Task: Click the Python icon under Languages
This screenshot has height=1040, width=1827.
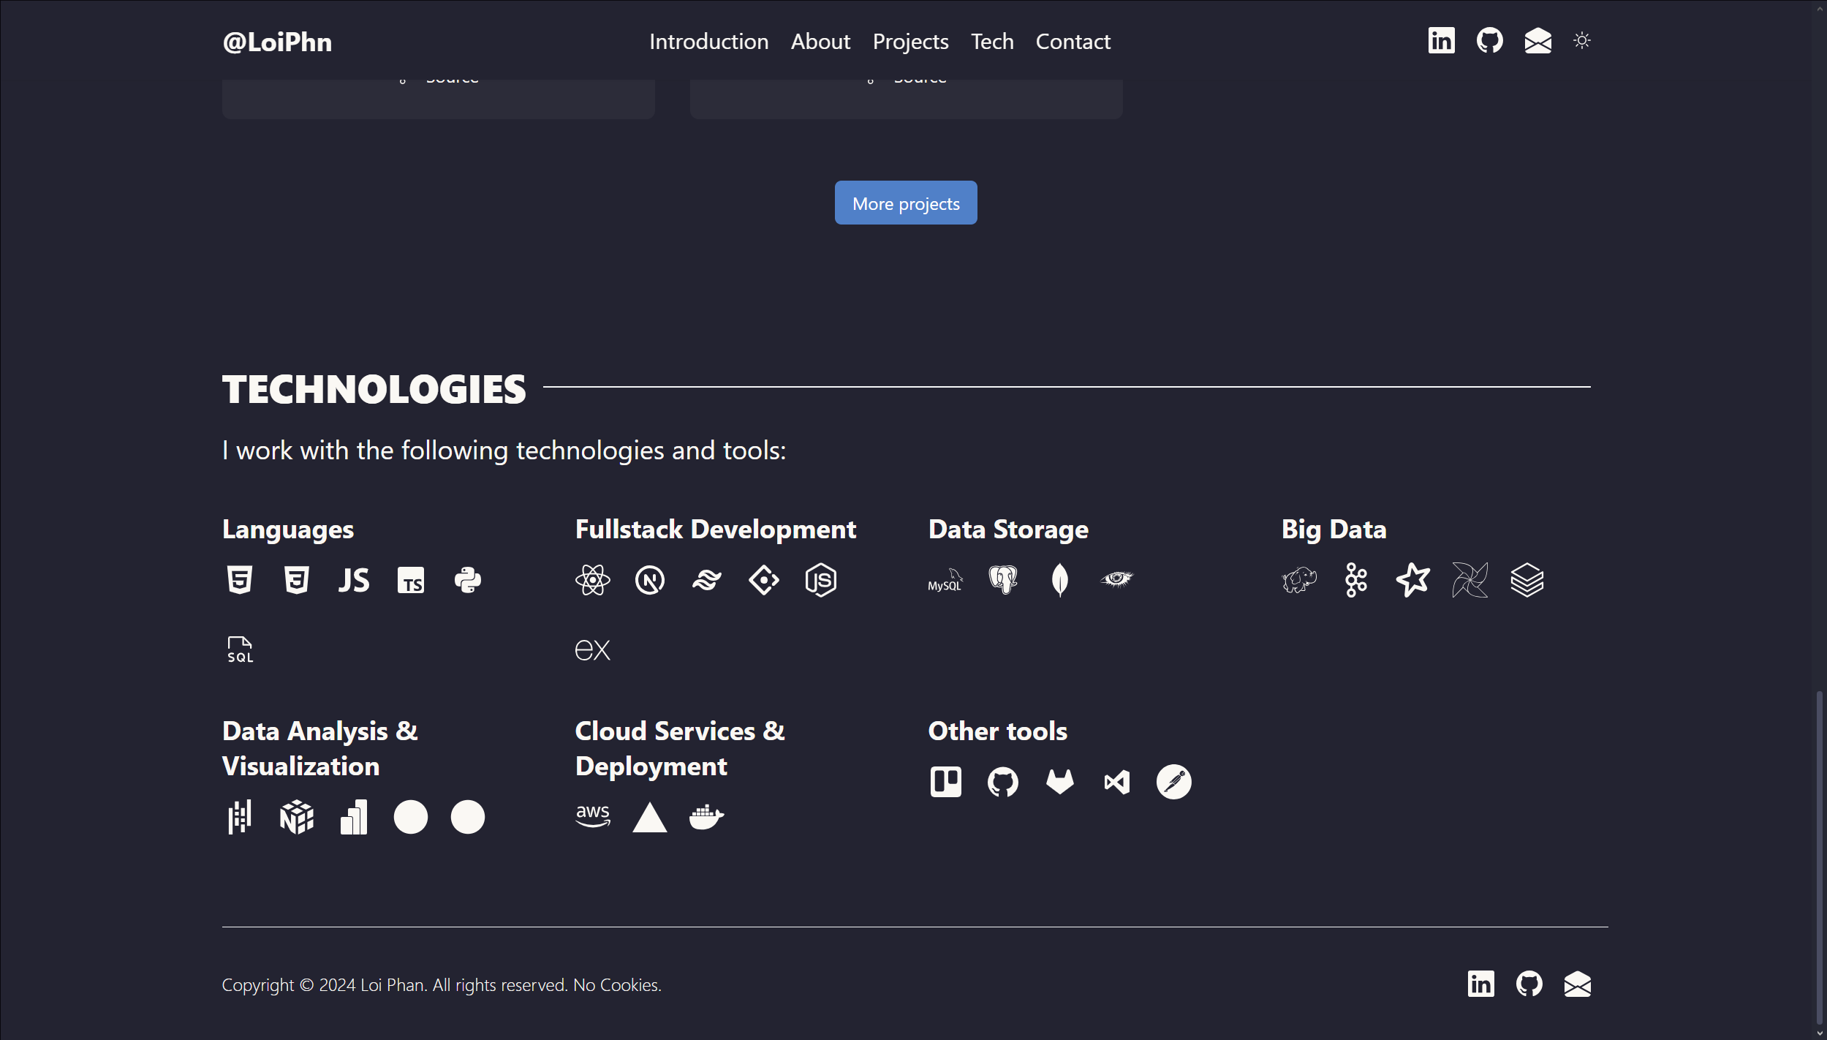Action: tap(468, 581)
